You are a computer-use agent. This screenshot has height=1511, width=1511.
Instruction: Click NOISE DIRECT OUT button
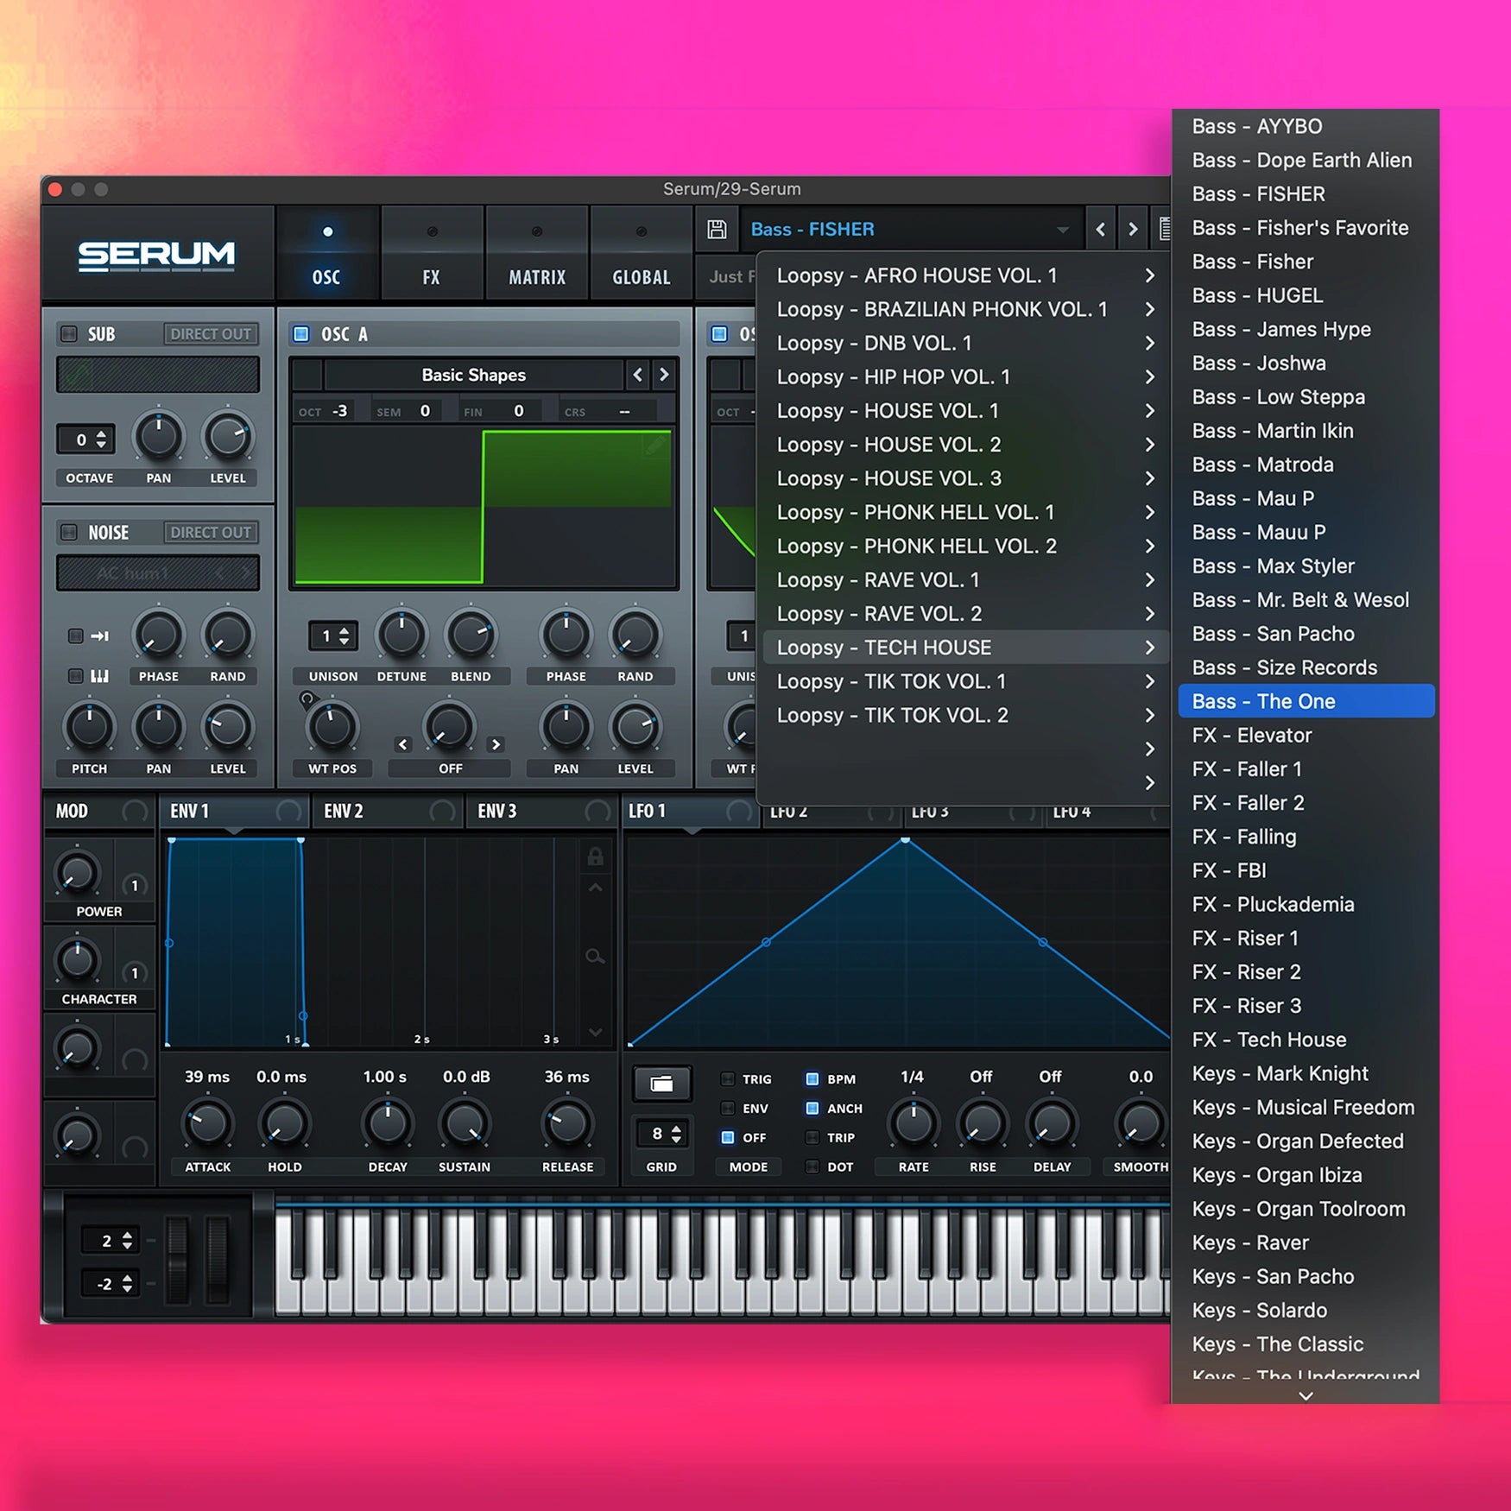[211, 532]
